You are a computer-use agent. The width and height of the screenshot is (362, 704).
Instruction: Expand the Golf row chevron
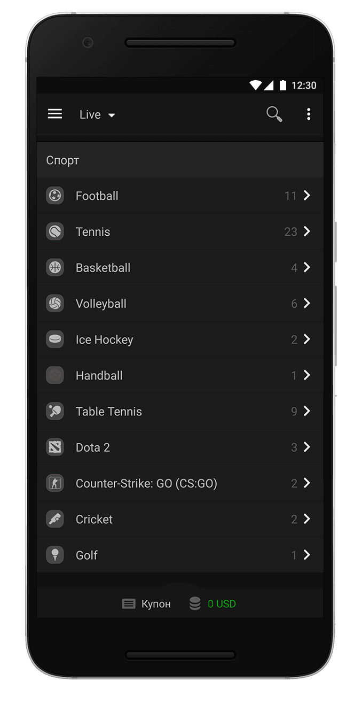click(x=307, y=555)
